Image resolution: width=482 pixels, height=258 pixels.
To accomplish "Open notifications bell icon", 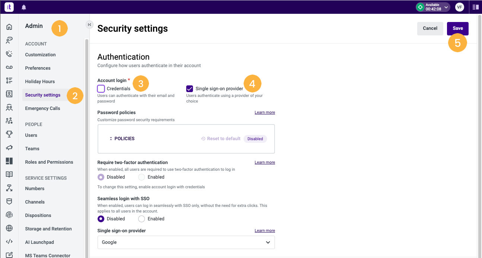I will pyautogui.click(x=24, y=7).
